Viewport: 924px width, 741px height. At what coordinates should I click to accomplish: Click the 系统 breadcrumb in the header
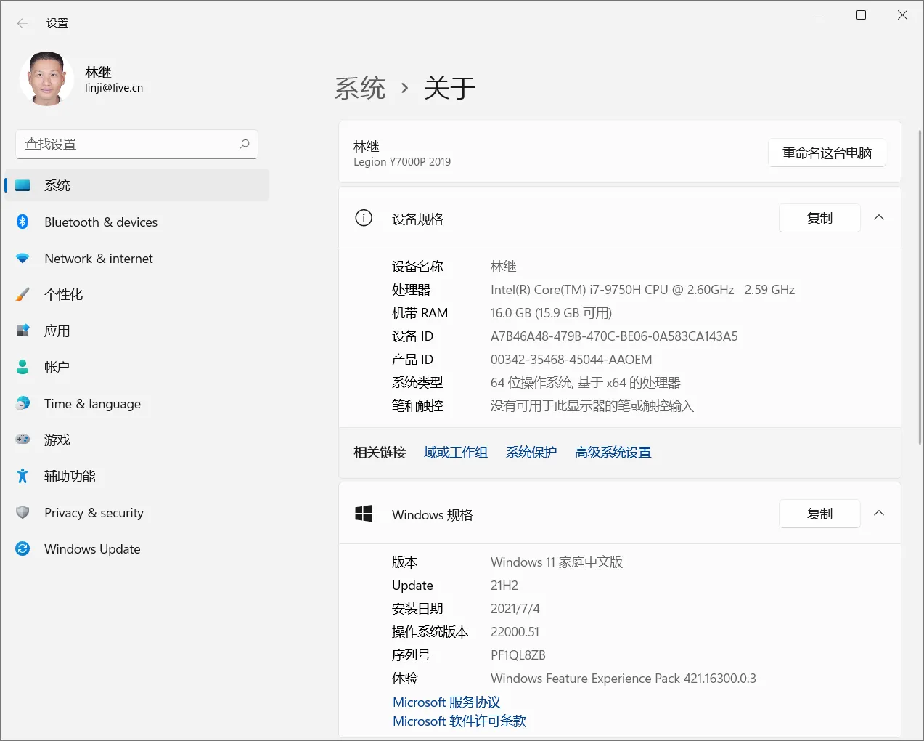tap(360, 88)
